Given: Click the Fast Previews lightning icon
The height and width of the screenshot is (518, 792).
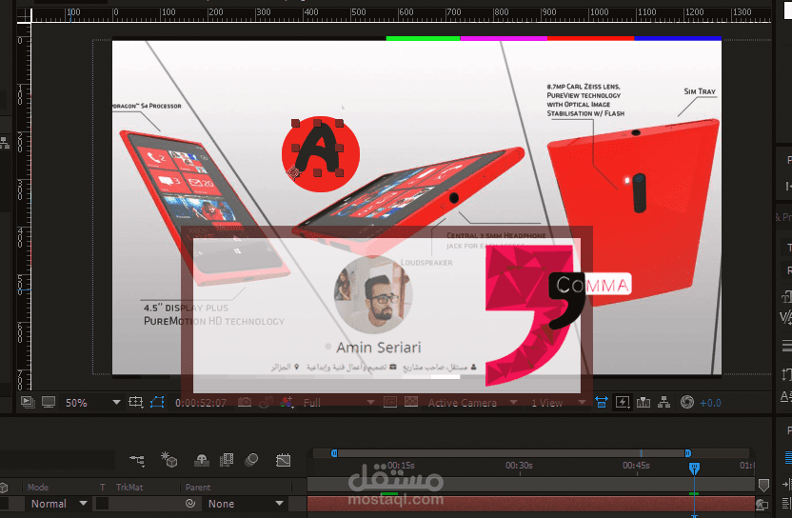Looking at the screenshot, I should [x=623, y=402].
